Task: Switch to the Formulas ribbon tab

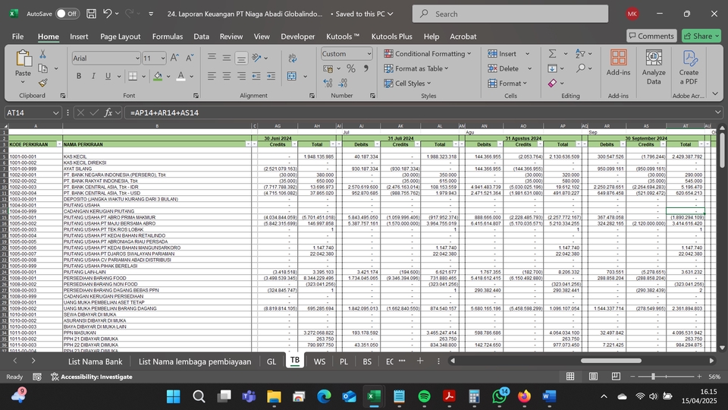Action: click(x=168, y=36)
